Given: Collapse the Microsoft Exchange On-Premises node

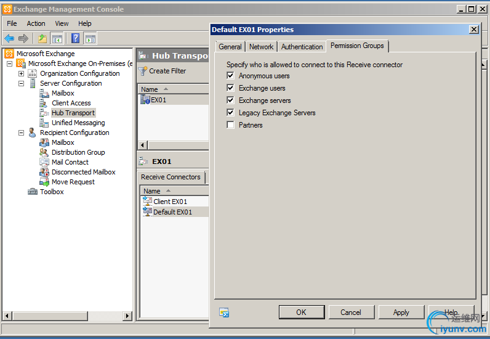Looking at the screenshot, I should [10, 63].
